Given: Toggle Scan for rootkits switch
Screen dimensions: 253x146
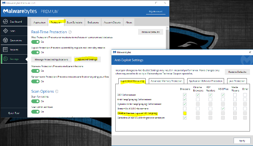Looking at the screenshot, I should pyautogui.click(x=35, y=101).
